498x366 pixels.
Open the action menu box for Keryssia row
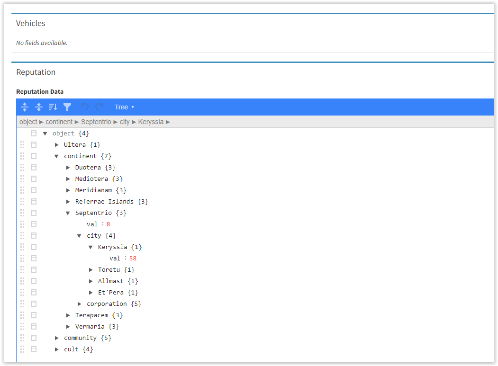34,247
